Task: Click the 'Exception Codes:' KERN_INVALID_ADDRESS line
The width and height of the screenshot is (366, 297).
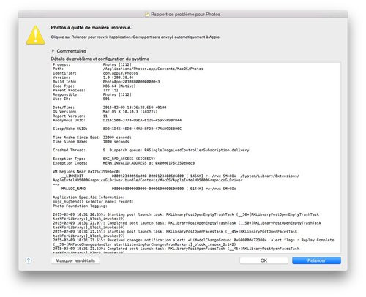Action: (x=124, y=163)
